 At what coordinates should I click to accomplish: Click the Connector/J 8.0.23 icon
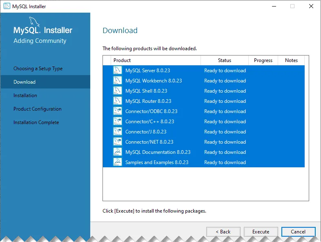[x=118, y=131]
